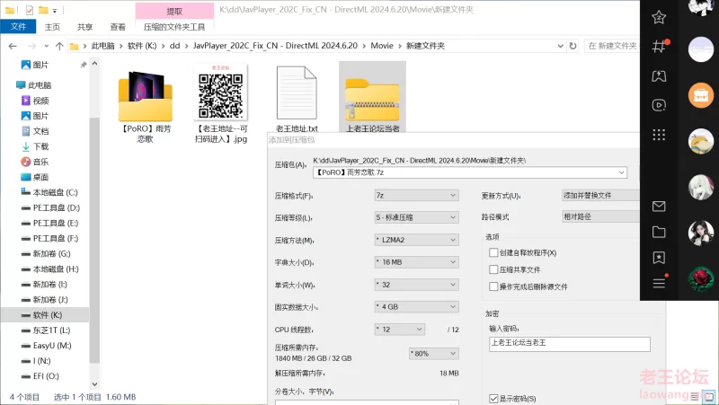Go up one folder level arrow
The width and height of the screenshot is (719, 405).
(x=59, y=46)
